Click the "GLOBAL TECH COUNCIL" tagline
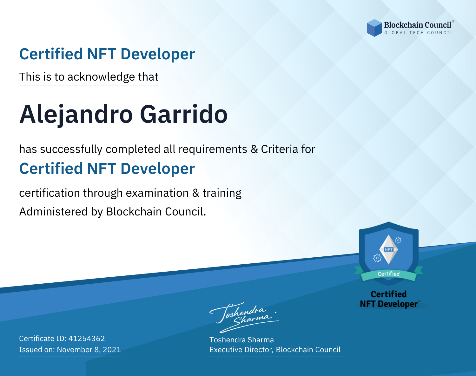The width and height of the screenshot is (476, 376). [x=419, y=33]
